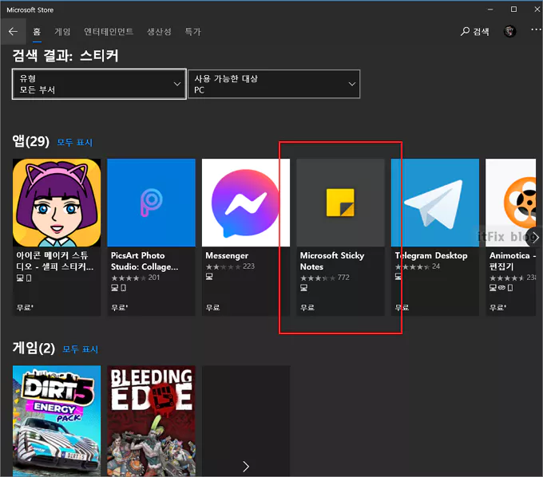The width and height of the screenshot is (543, 477).
Task: Click the Telegram Desktop title
Action: pos(431,255)
